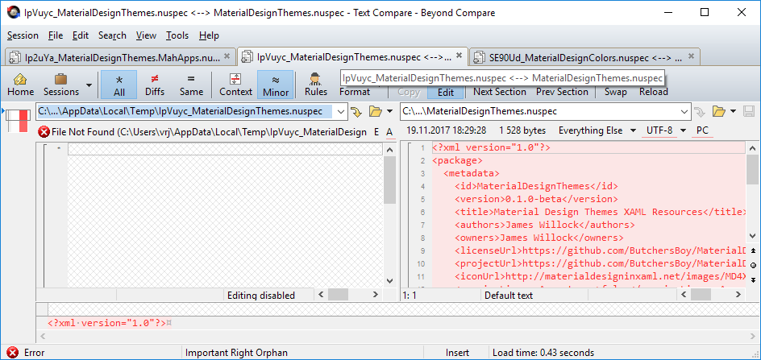761x360 pixels.
Task: Click the Beyond Compare title bar app icon
Action: tap(13, 13)
